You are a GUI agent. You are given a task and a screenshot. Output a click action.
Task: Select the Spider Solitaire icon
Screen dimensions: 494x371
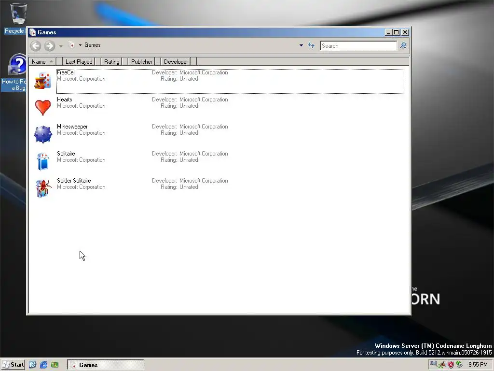point(43,188)
